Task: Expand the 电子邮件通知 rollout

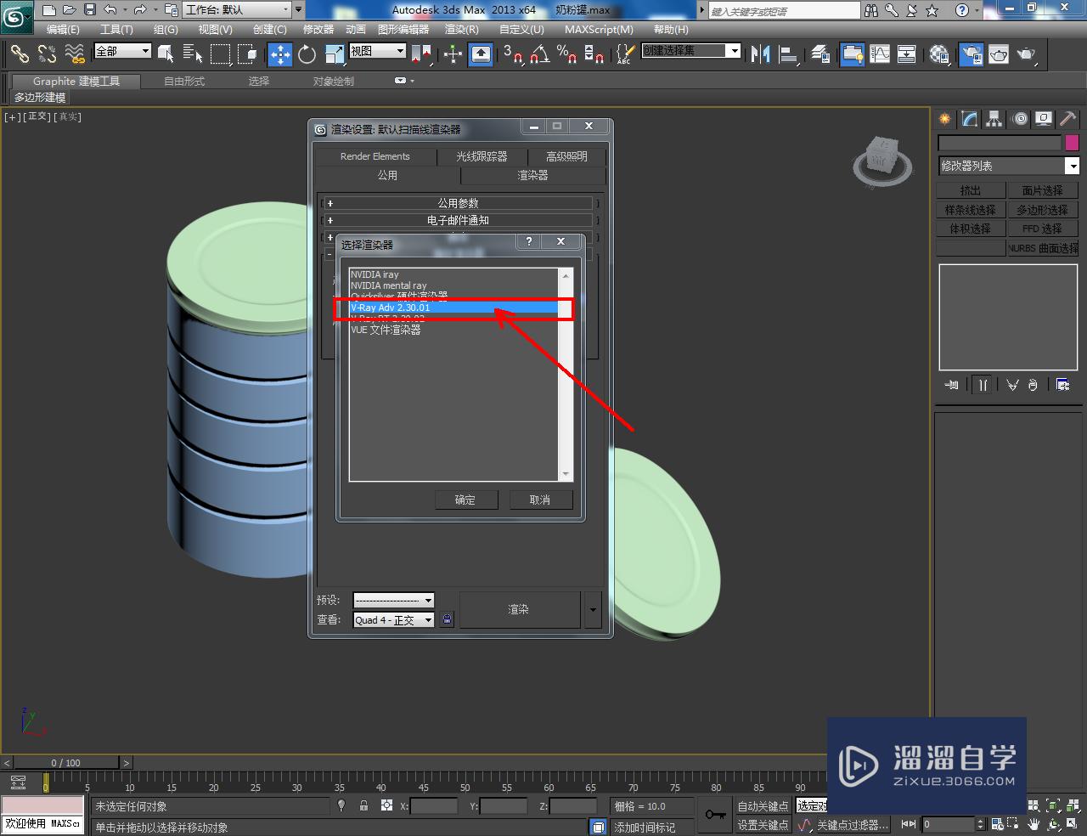Action: coord(459,220)
